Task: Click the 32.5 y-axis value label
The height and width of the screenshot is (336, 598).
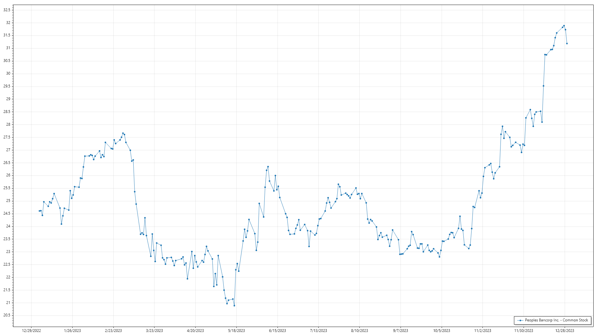Action: 7,10
